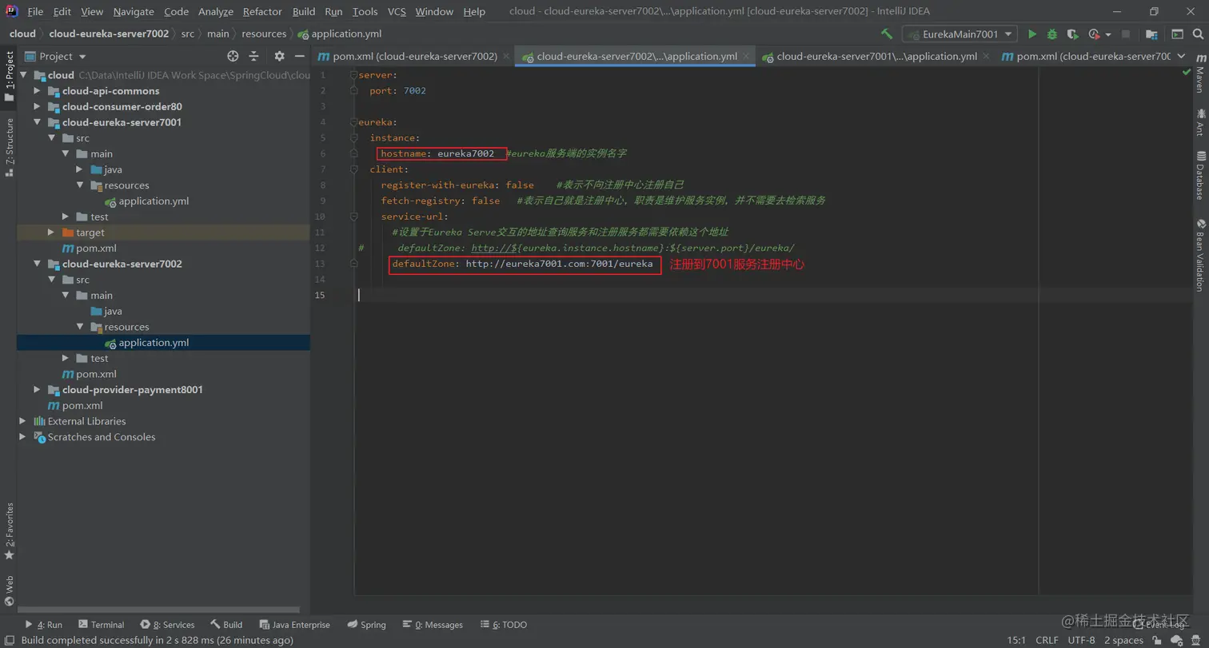The width and height of the screenshot is (1209, 648).
Task: Click the Profiler run icon
Action: tap(1095, 34)
